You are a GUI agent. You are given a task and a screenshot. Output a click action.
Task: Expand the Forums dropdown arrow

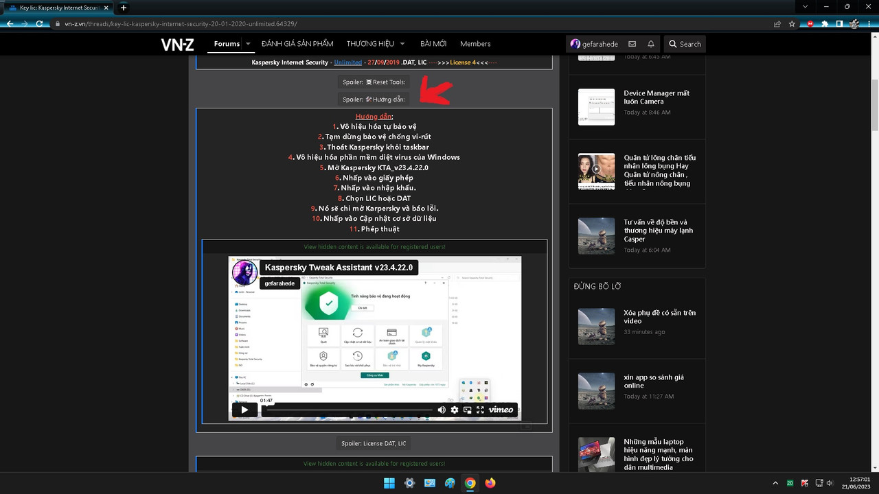(249, 44)
